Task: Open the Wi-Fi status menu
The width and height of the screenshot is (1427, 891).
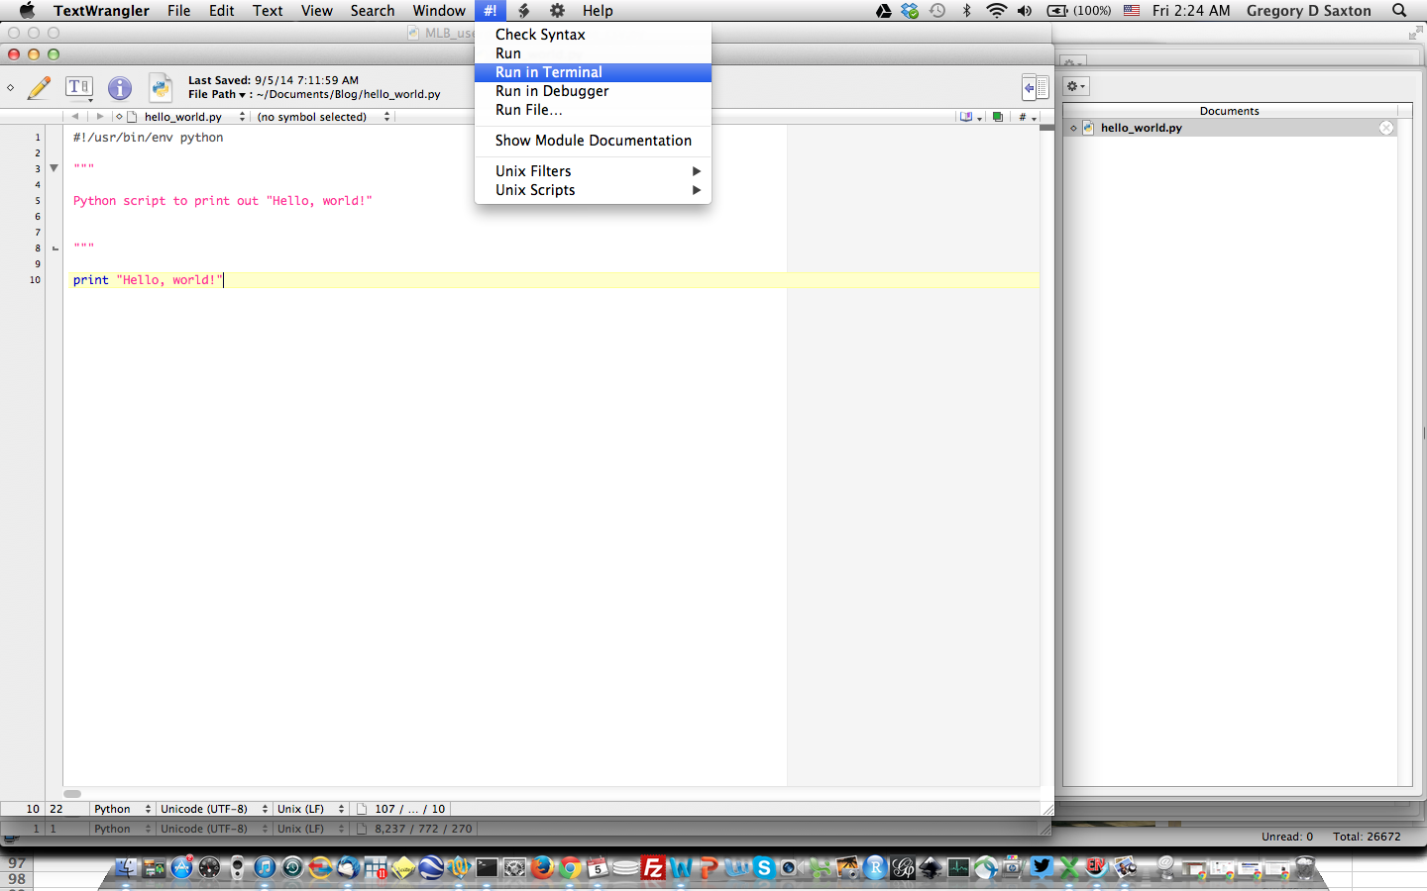Action: pos(997,10)
